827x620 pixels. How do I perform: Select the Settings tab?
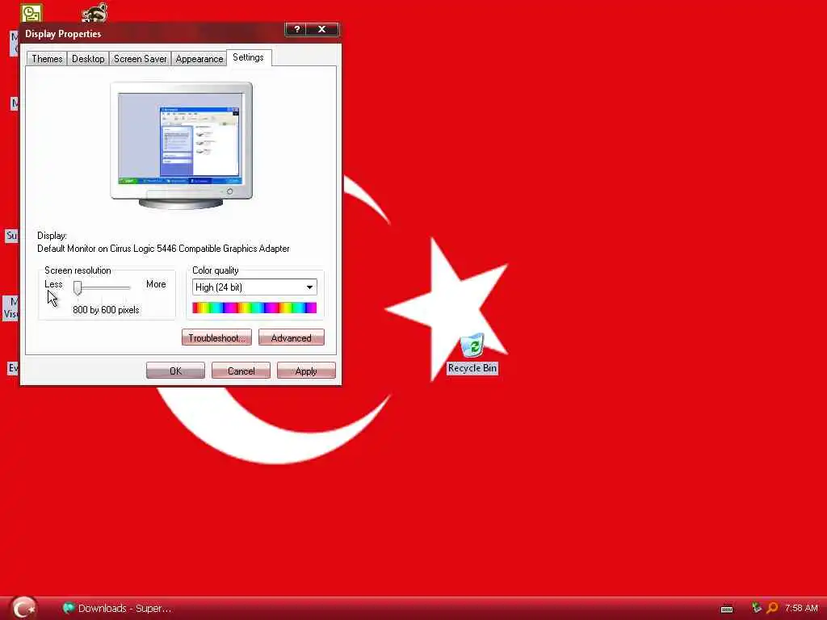tap(248, 57)
